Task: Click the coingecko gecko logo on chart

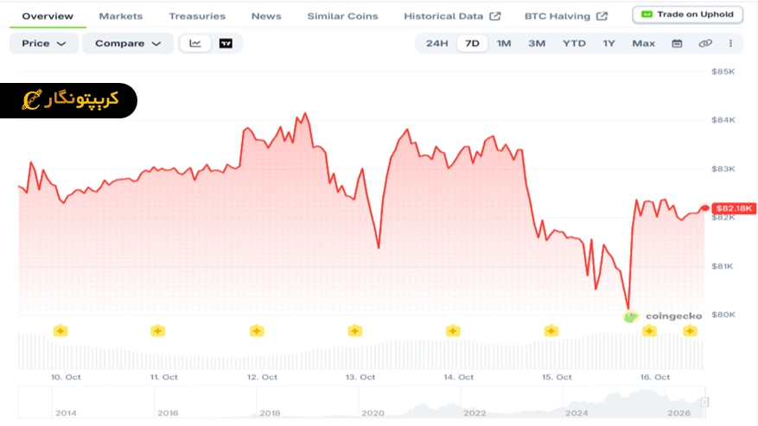Action: [630, 317]
